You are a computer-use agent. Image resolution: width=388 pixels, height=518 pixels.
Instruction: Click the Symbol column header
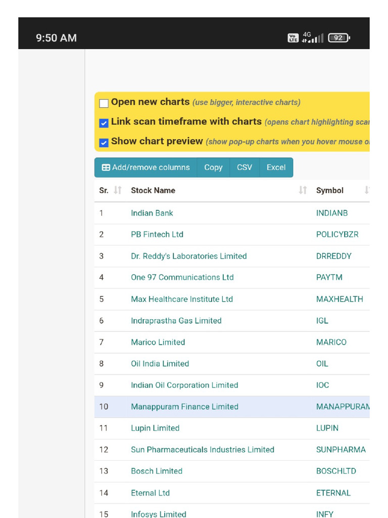(x=330, y=190)
